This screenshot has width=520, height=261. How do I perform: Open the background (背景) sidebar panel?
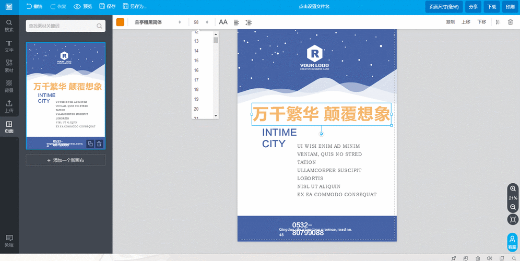coord(9,86)
